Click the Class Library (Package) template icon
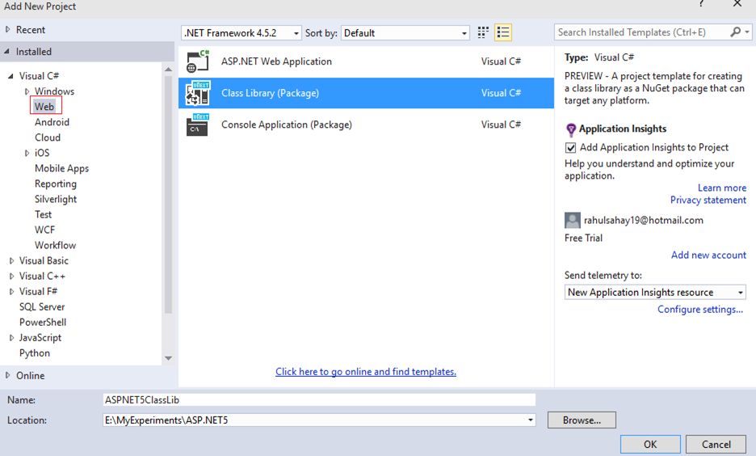The width and height of the screenshot is (756, 456). point(198,93)
